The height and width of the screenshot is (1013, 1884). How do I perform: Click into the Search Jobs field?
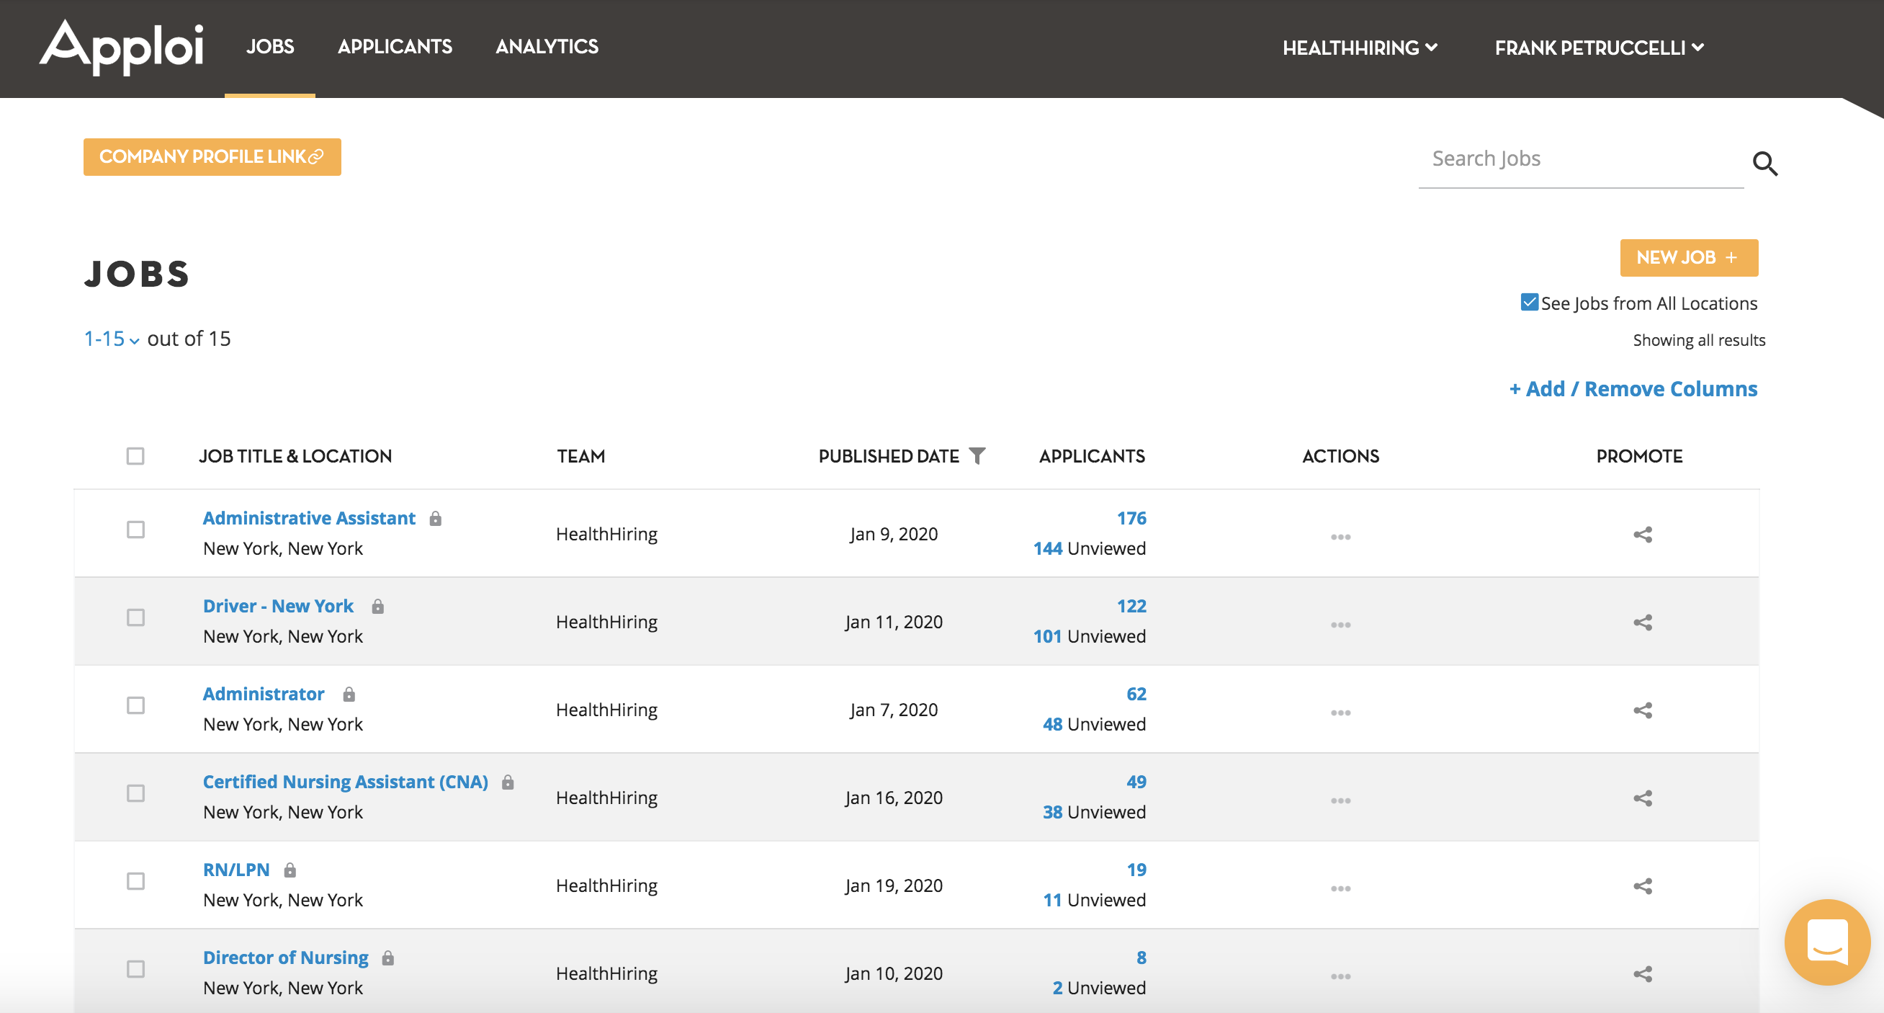pos(1580,159)
